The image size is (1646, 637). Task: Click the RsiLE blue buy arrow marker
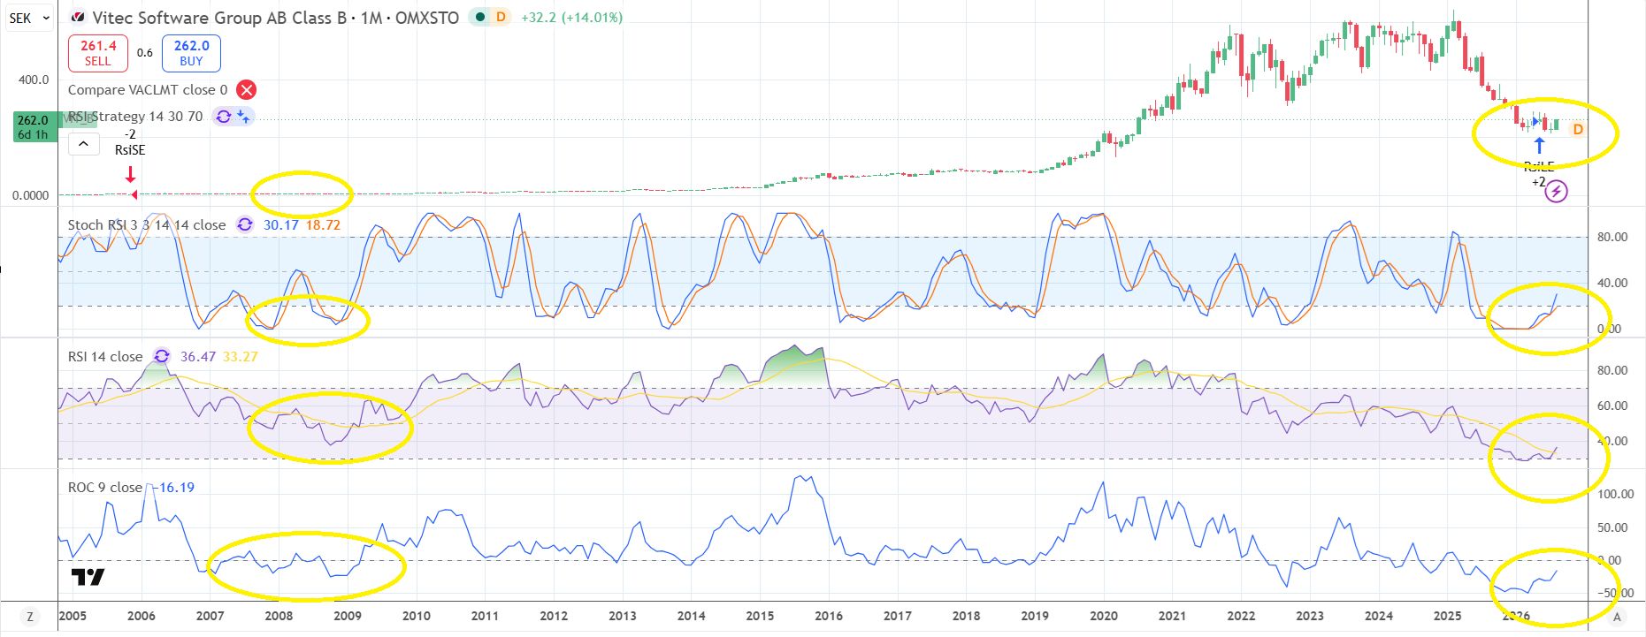pyautogui.click(x=1539, y=146)
